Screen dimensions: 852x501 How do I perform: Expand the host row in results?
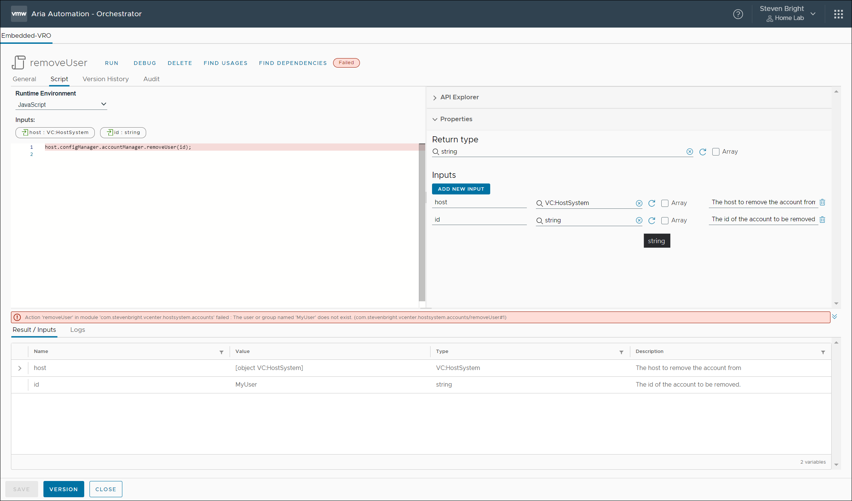click(20, 368)
